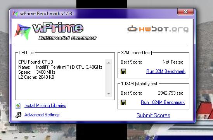Run the 1024M Benchmark
The width and height of the screenshot is (213, 140).
[x=163, y=102]
